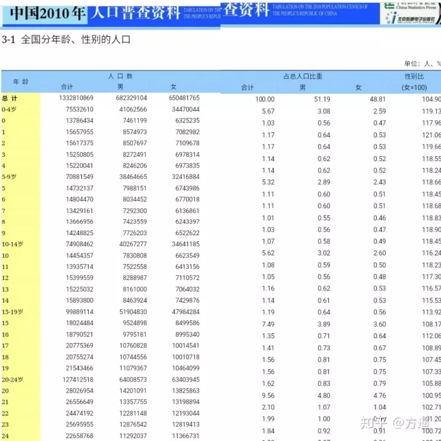Click the '单位: 人、%' unit note

[423, 64]
